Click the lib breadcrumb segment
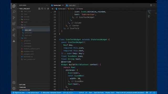 click(x=52, y=9)
